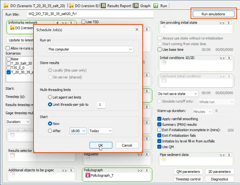Select the Initial conditions 1D/2D icon
The width and height of the screenshot is (240, 185).
click(x=164, y=63)
